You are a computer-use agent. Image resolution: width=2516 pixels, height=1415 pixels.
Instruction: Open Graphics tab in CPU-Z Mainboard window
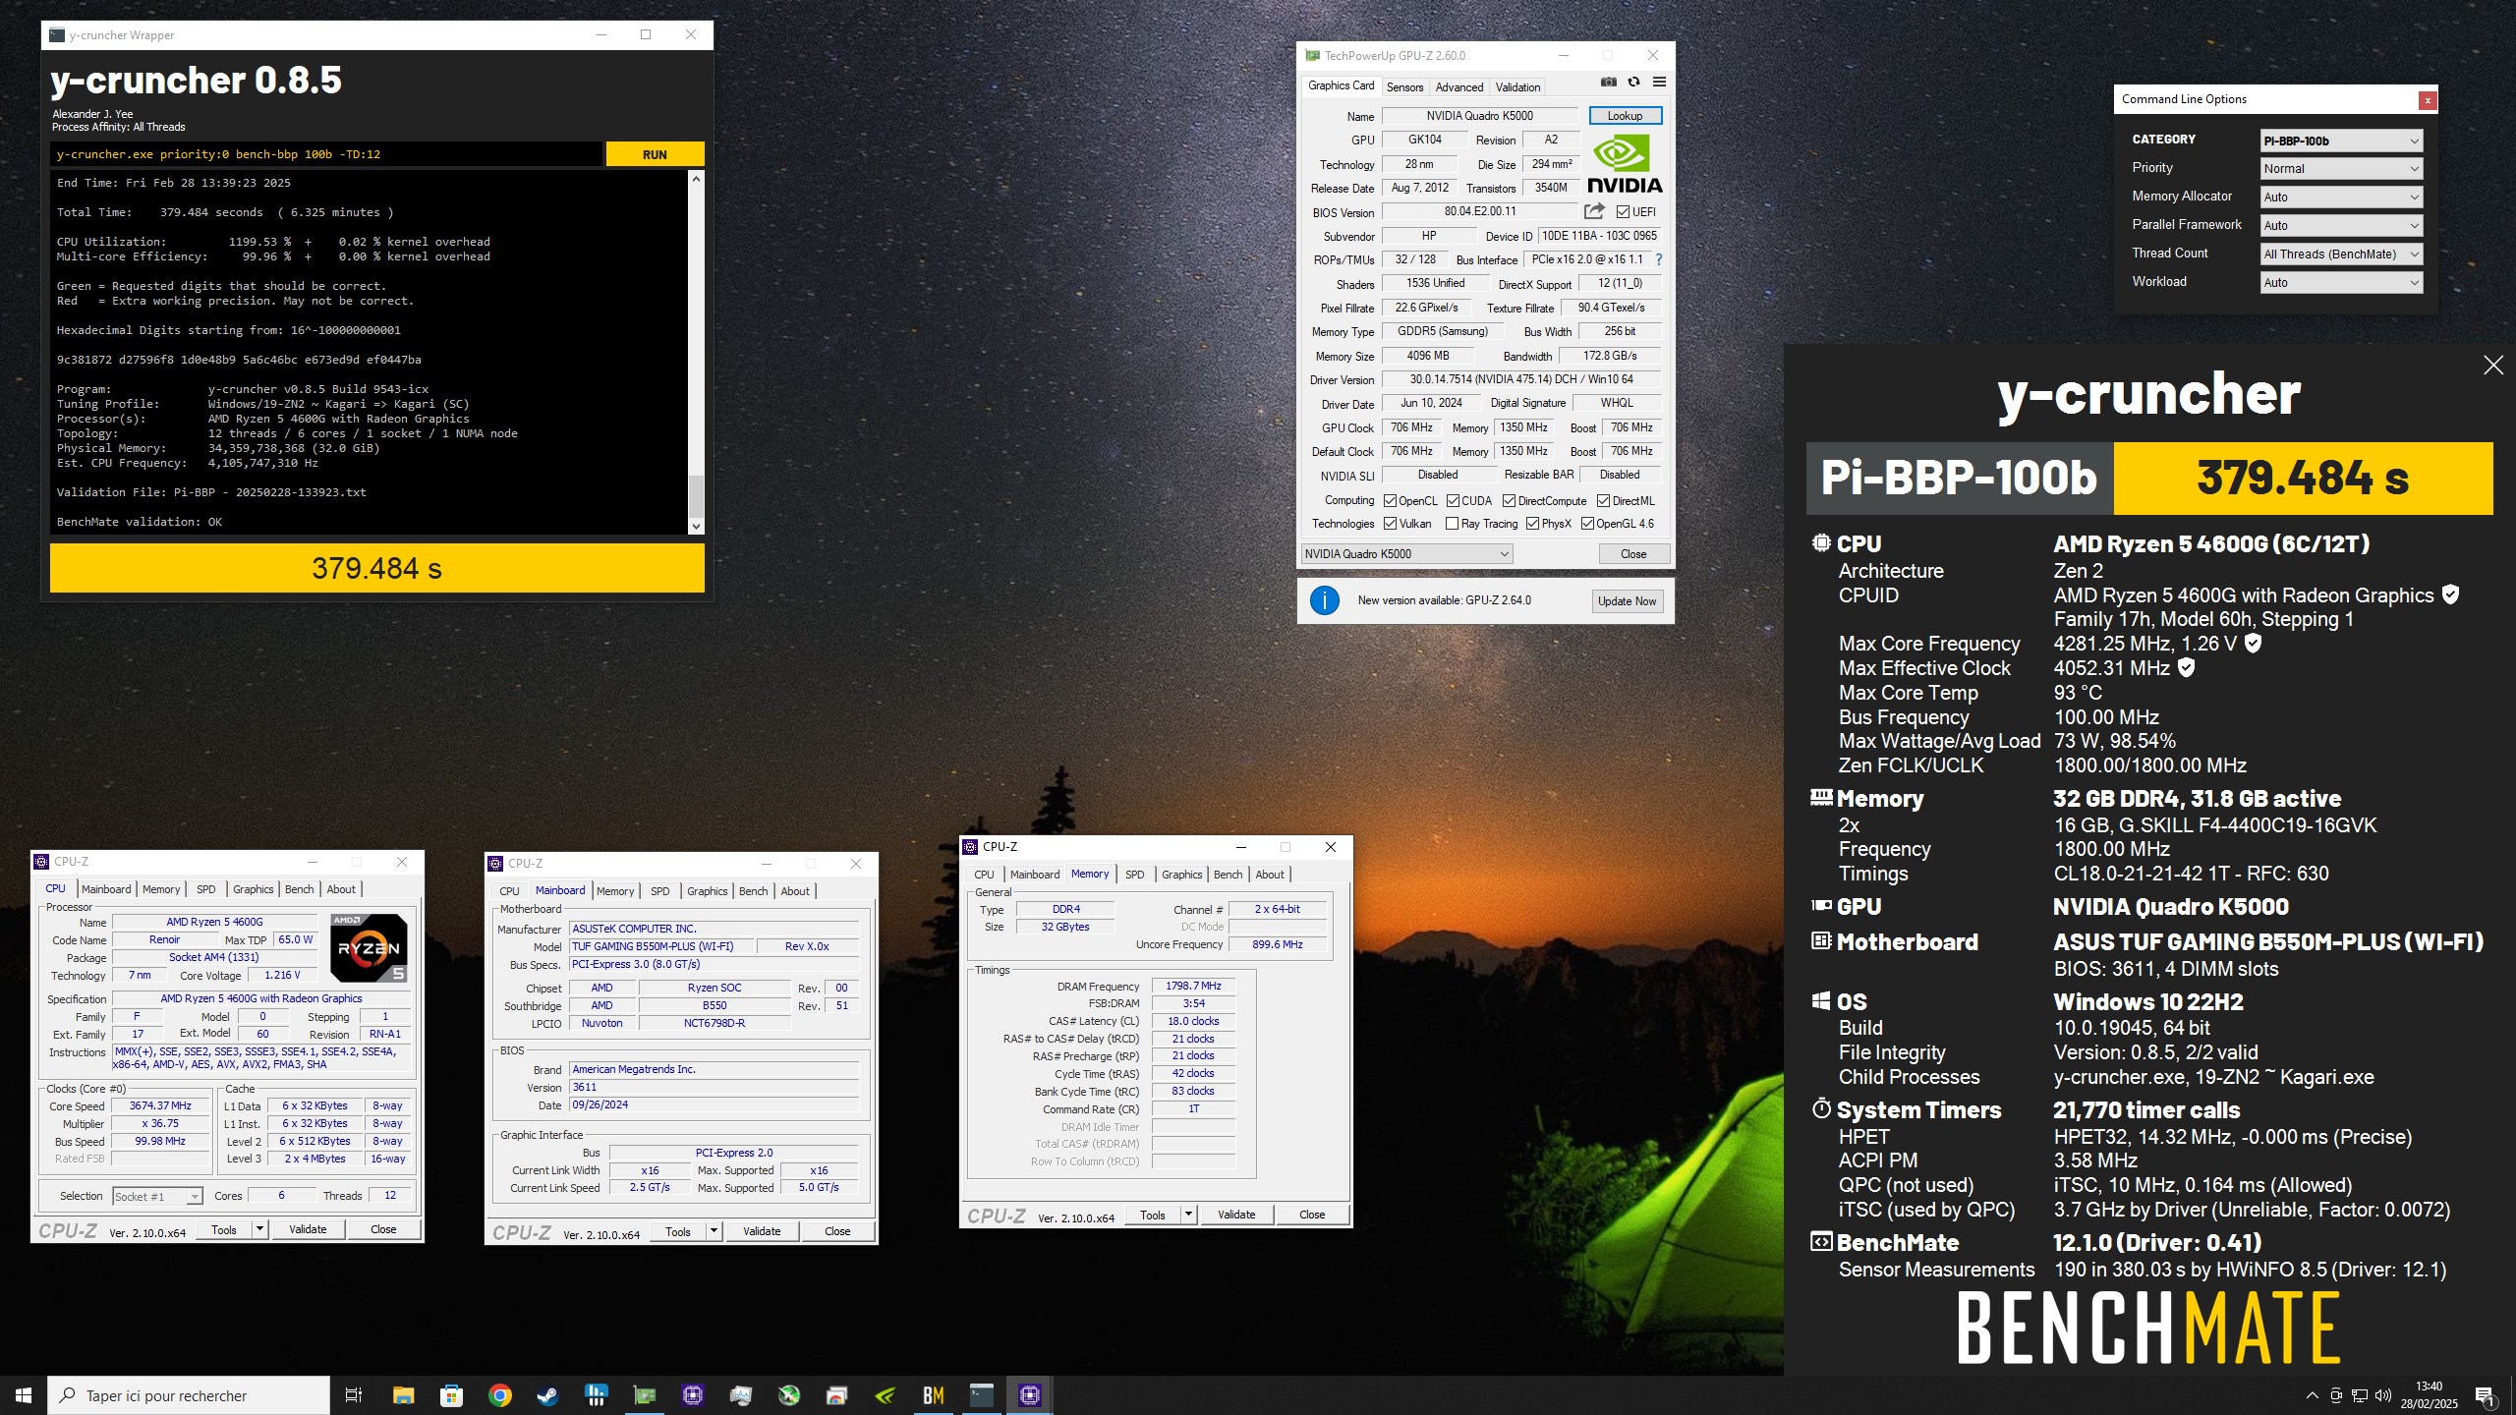click(707, 891)
